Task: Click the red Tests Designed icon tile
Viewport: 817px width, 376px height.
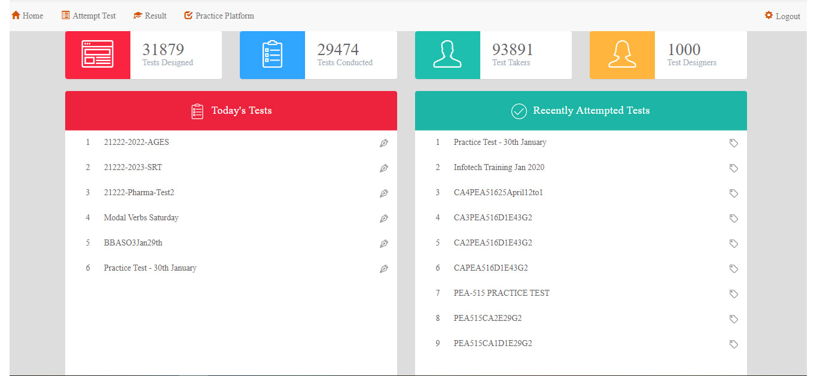Action: point(97,54)
